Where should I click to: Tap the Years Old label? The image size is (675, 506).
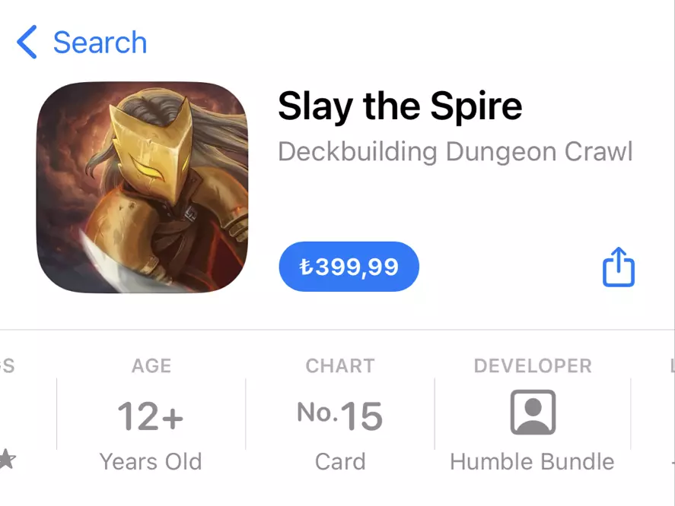click(151, 462)
